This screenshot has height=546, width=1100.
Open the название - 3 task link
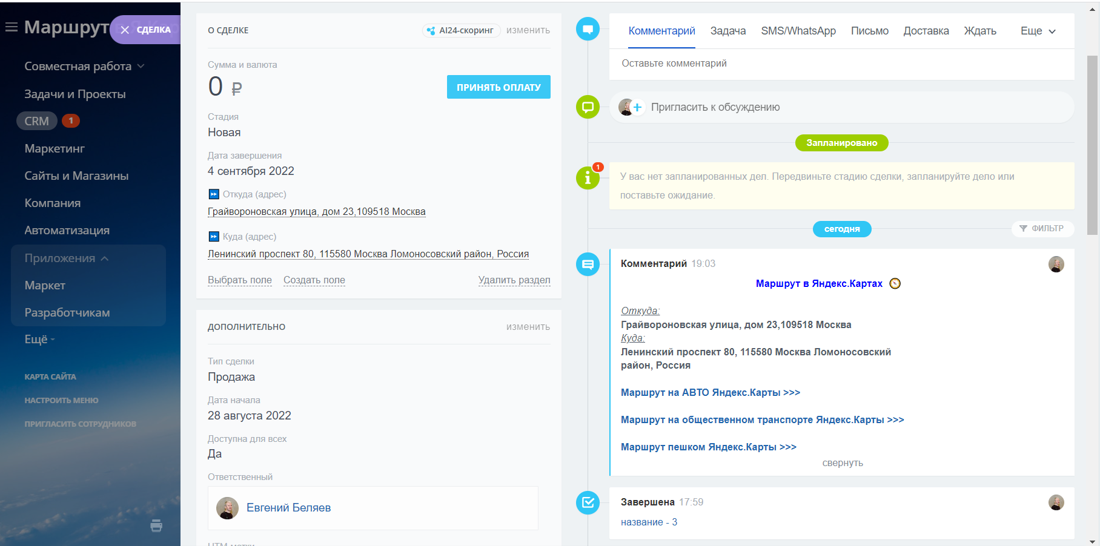(649, 522)
